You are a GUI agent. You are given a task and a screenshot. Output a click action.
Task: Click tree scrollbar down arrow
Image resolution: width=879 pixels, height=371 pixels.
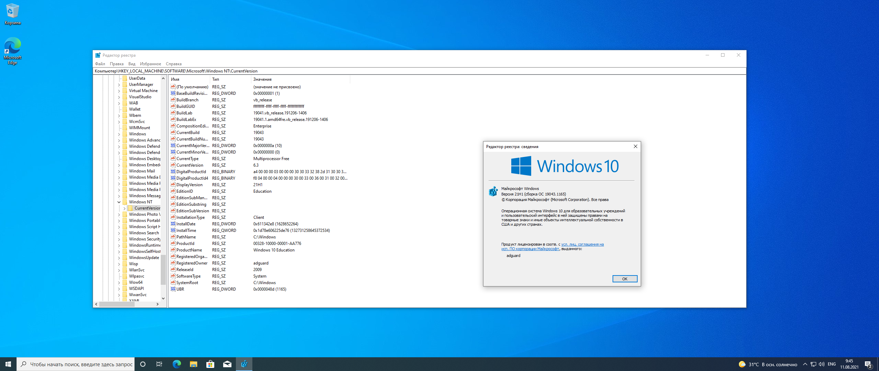(x=163, y=299)
